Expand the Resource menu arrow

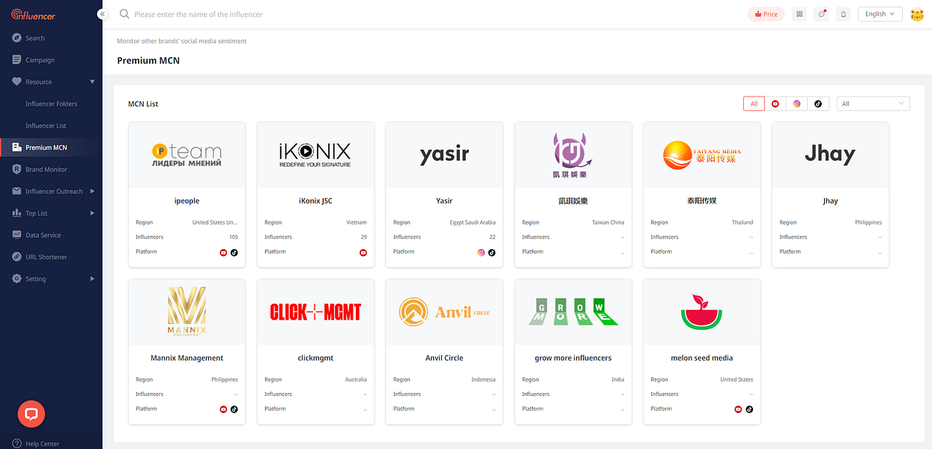[92, 82]
